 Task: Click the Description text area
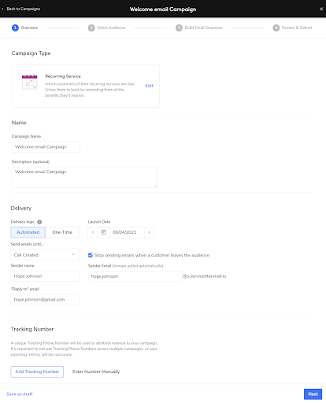(x=84, y=177)
